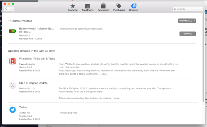Click the '1 Update Available' heading
Image resolution: width=207 pixels, height=127 pixels.
pos(20,21)
